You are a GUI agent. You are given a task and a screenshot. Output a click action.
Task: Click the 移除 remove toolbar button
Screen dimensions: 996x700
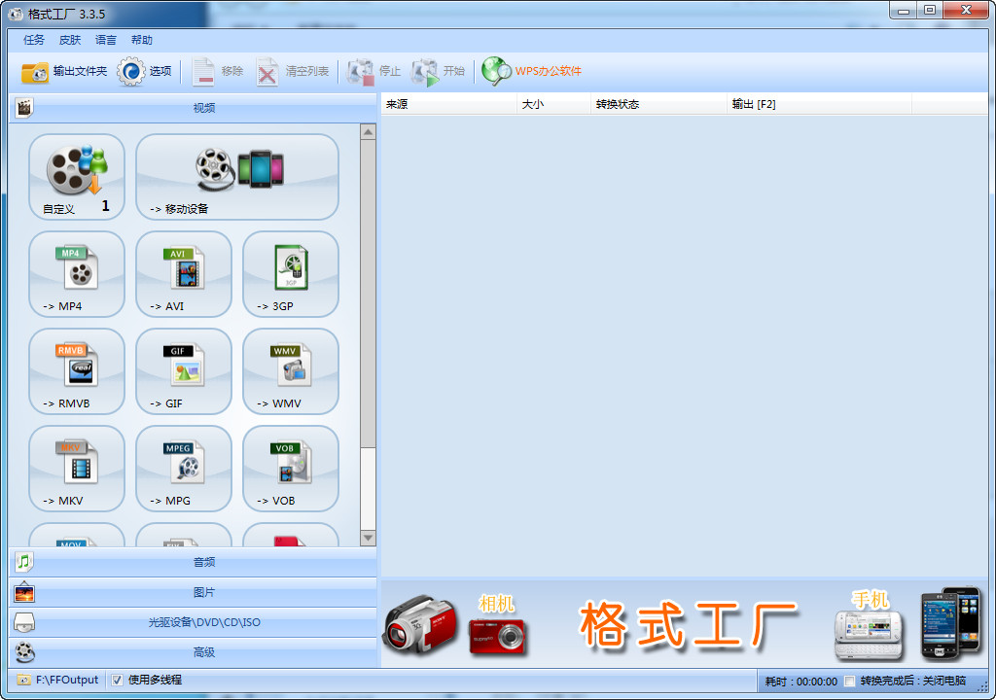pos(218,71)
